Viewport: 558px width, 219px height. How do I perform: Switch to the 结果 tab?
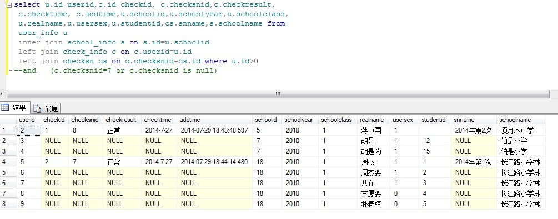click(x=15, y=108)
